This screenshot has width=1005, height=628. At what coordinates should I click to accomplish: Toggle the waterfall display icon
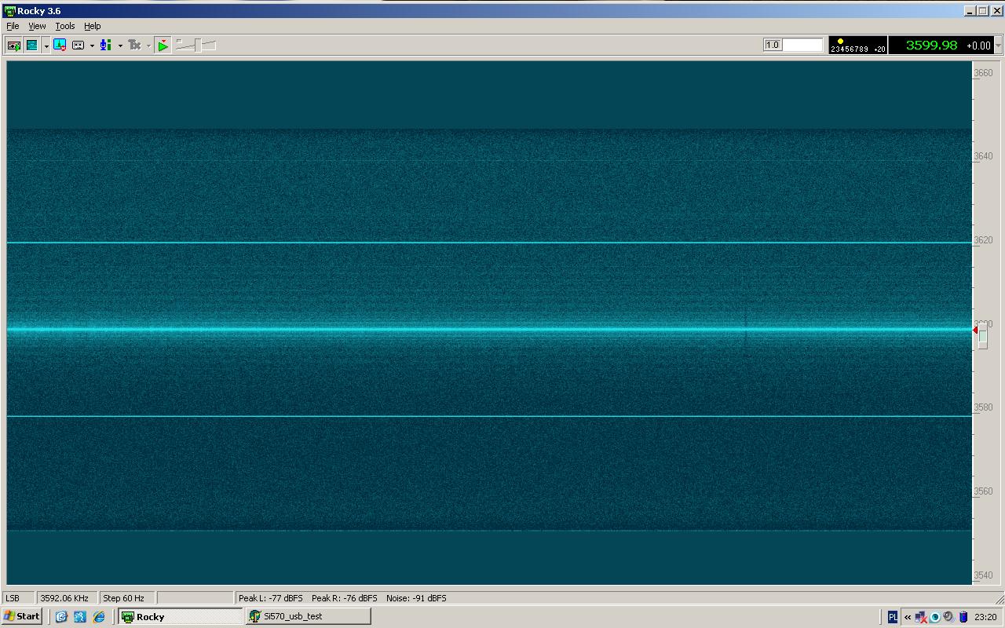click(31, 46)
